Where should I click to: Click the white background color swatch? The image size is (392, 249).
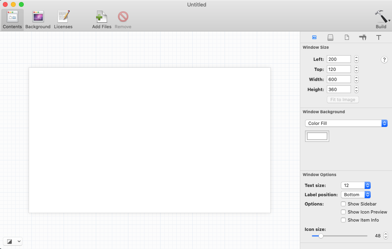(x=317, y=136)
